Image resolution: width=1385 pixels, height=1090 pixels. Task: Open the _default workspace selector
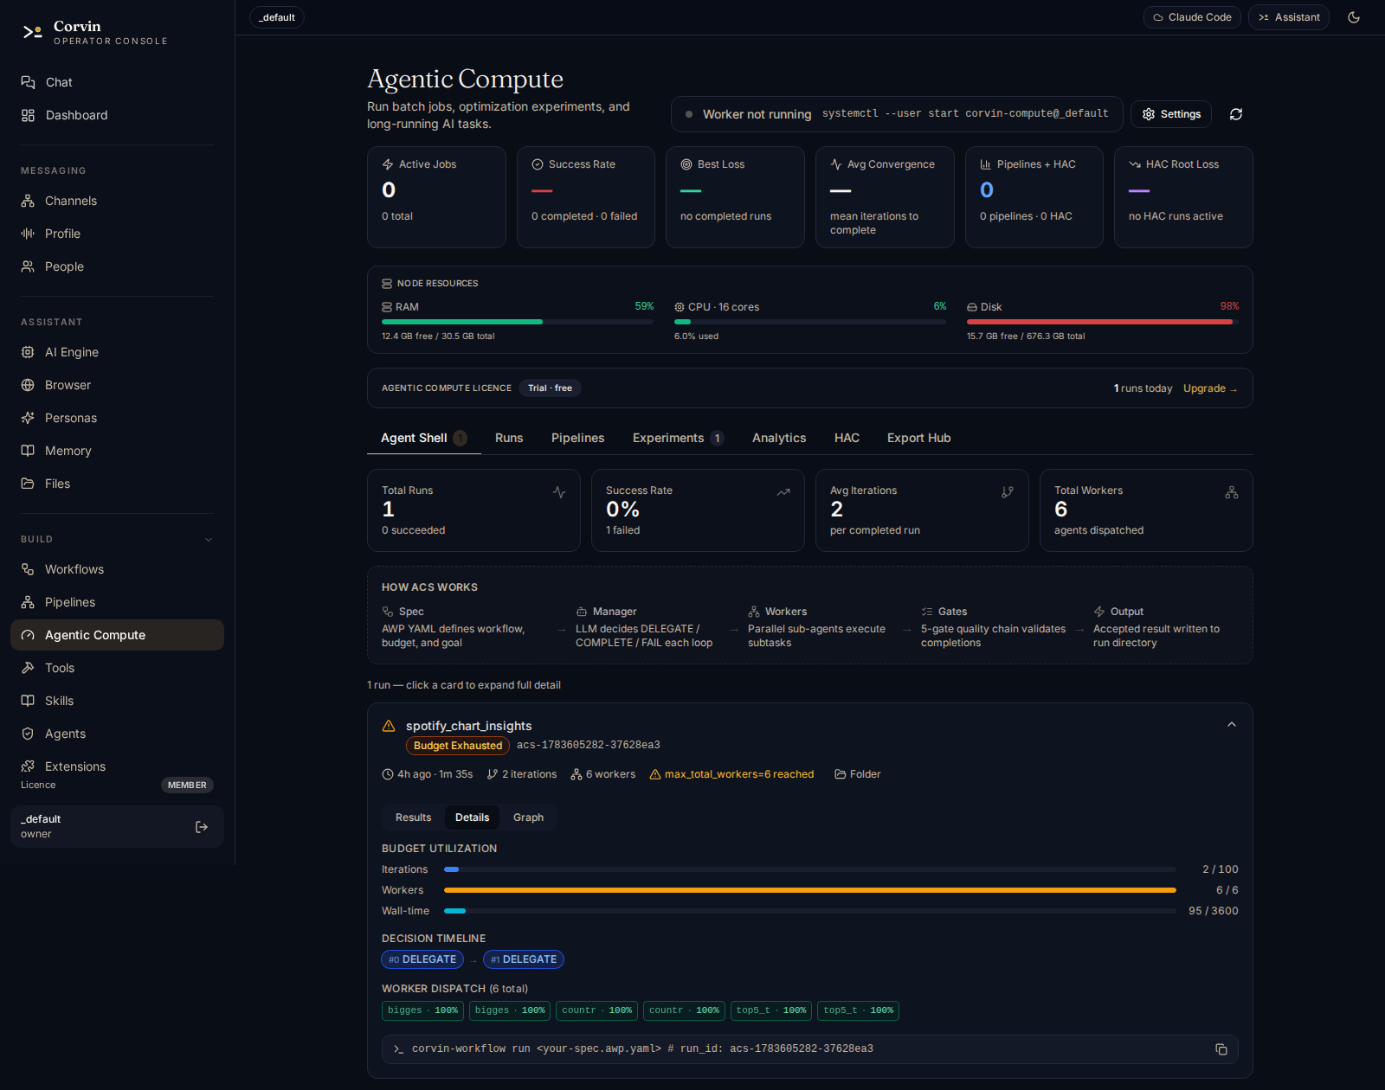[x=277, y=17]
